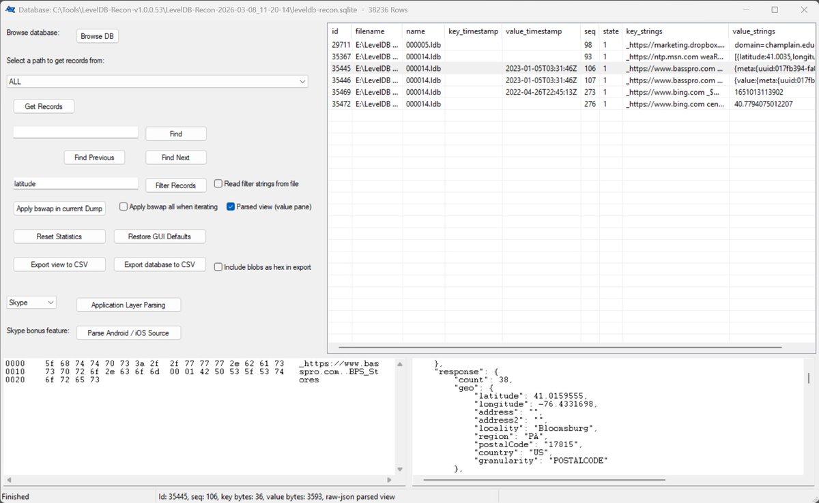Click the application icon in title bar

[x=10, y=10]
